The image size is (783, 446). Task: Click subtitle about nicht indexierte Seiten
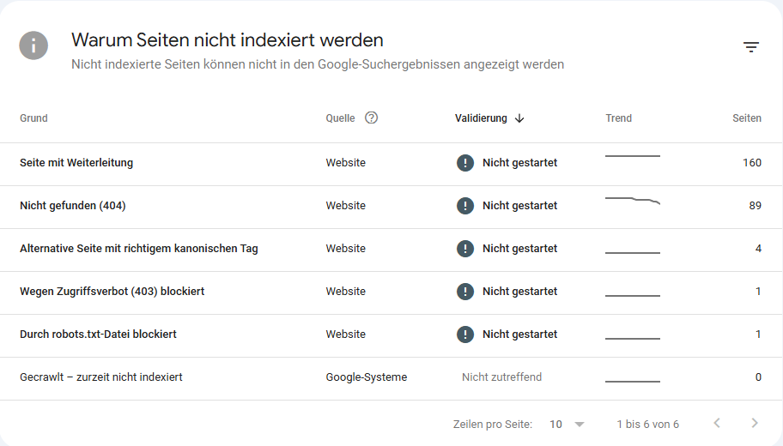click(x=318, y=64)
